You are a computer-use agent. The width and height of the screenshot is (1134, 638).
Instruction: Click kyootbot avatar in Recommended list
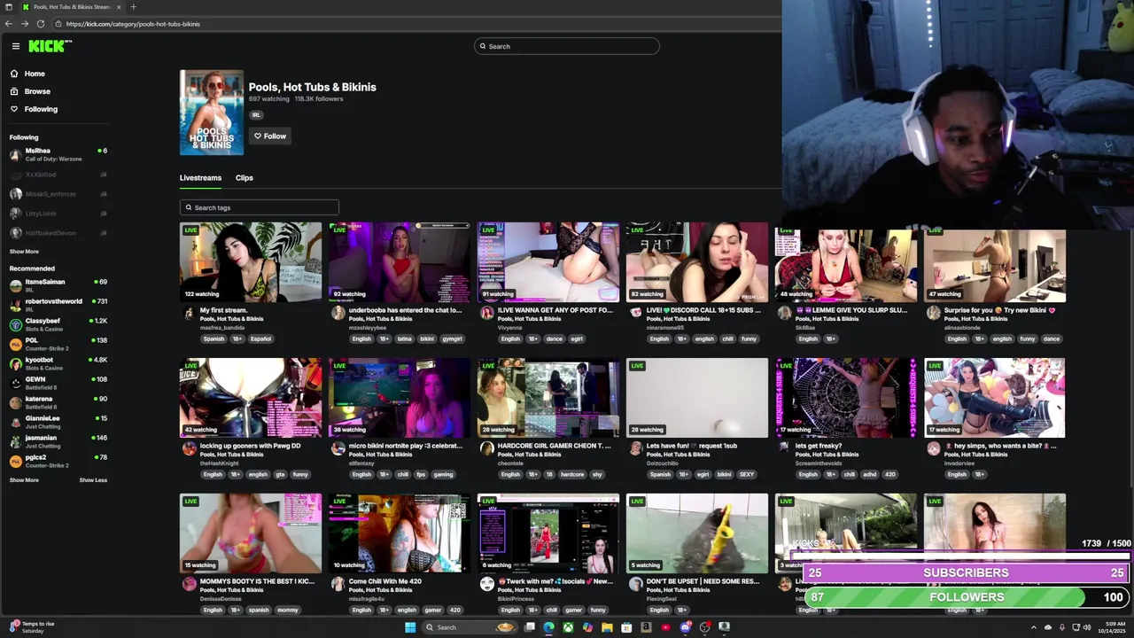[x=15, y=363]
